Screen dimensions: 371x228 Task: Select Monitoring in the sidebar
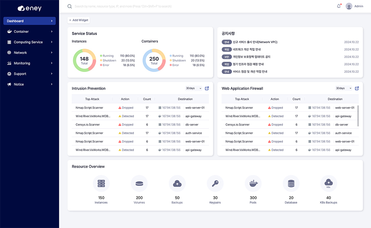click(30, 63)
